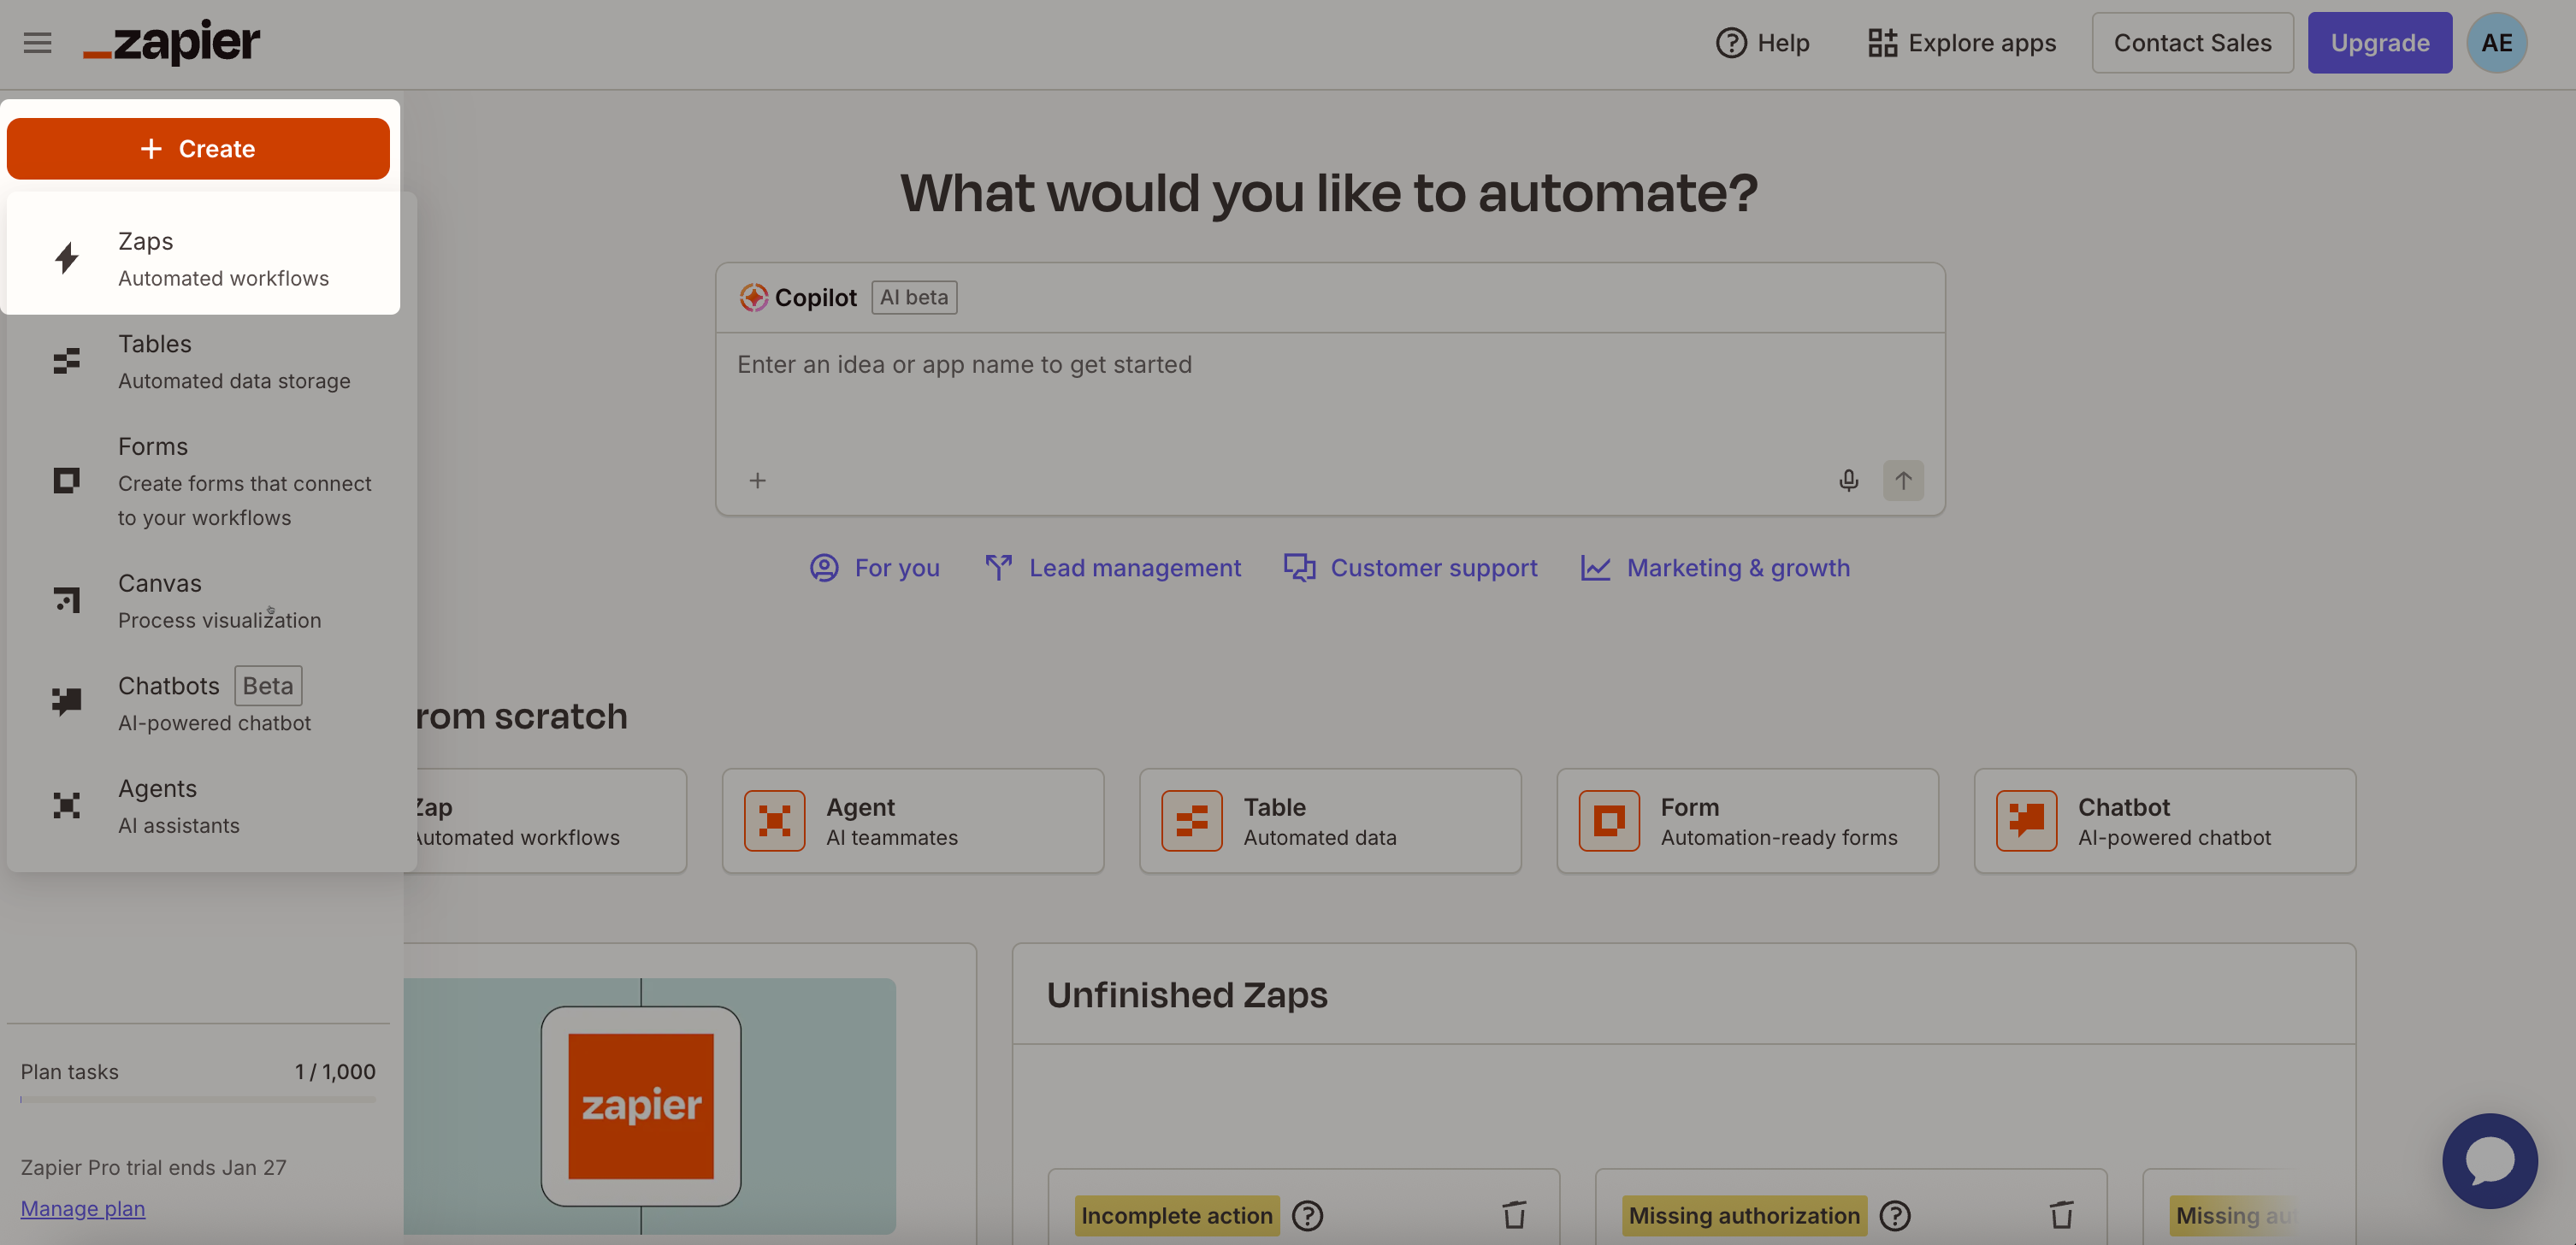This screenshot has height=1245, width=2576.
Task: Open the Manage plan link
Action: pyautogui.click(x=83, y=1208)
